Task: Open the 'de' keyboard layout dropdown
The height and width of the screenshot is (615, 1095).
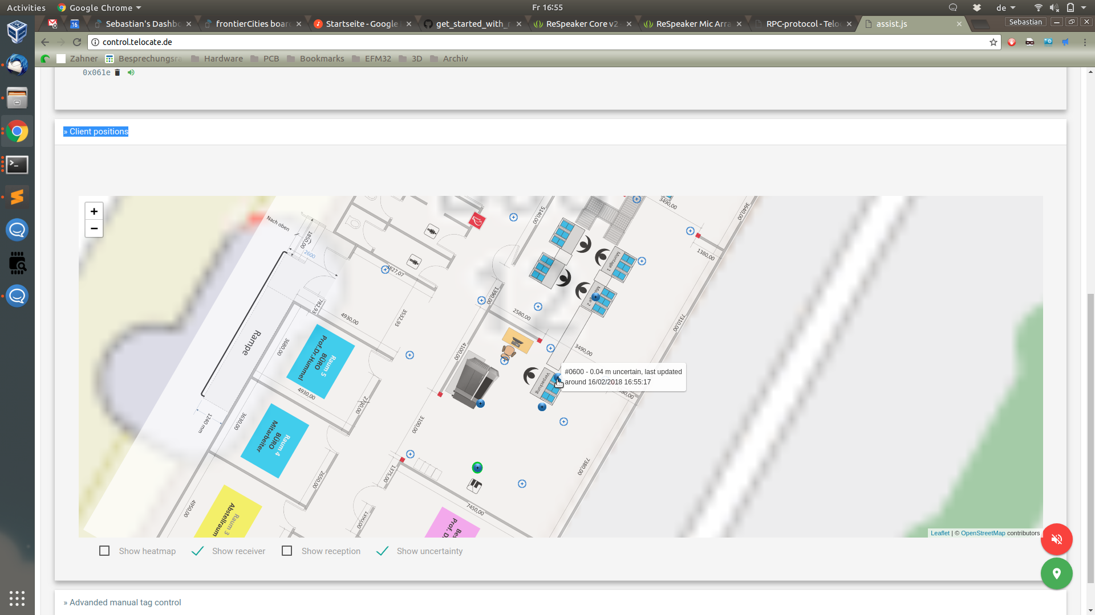Action: (x=1006, y=7)
